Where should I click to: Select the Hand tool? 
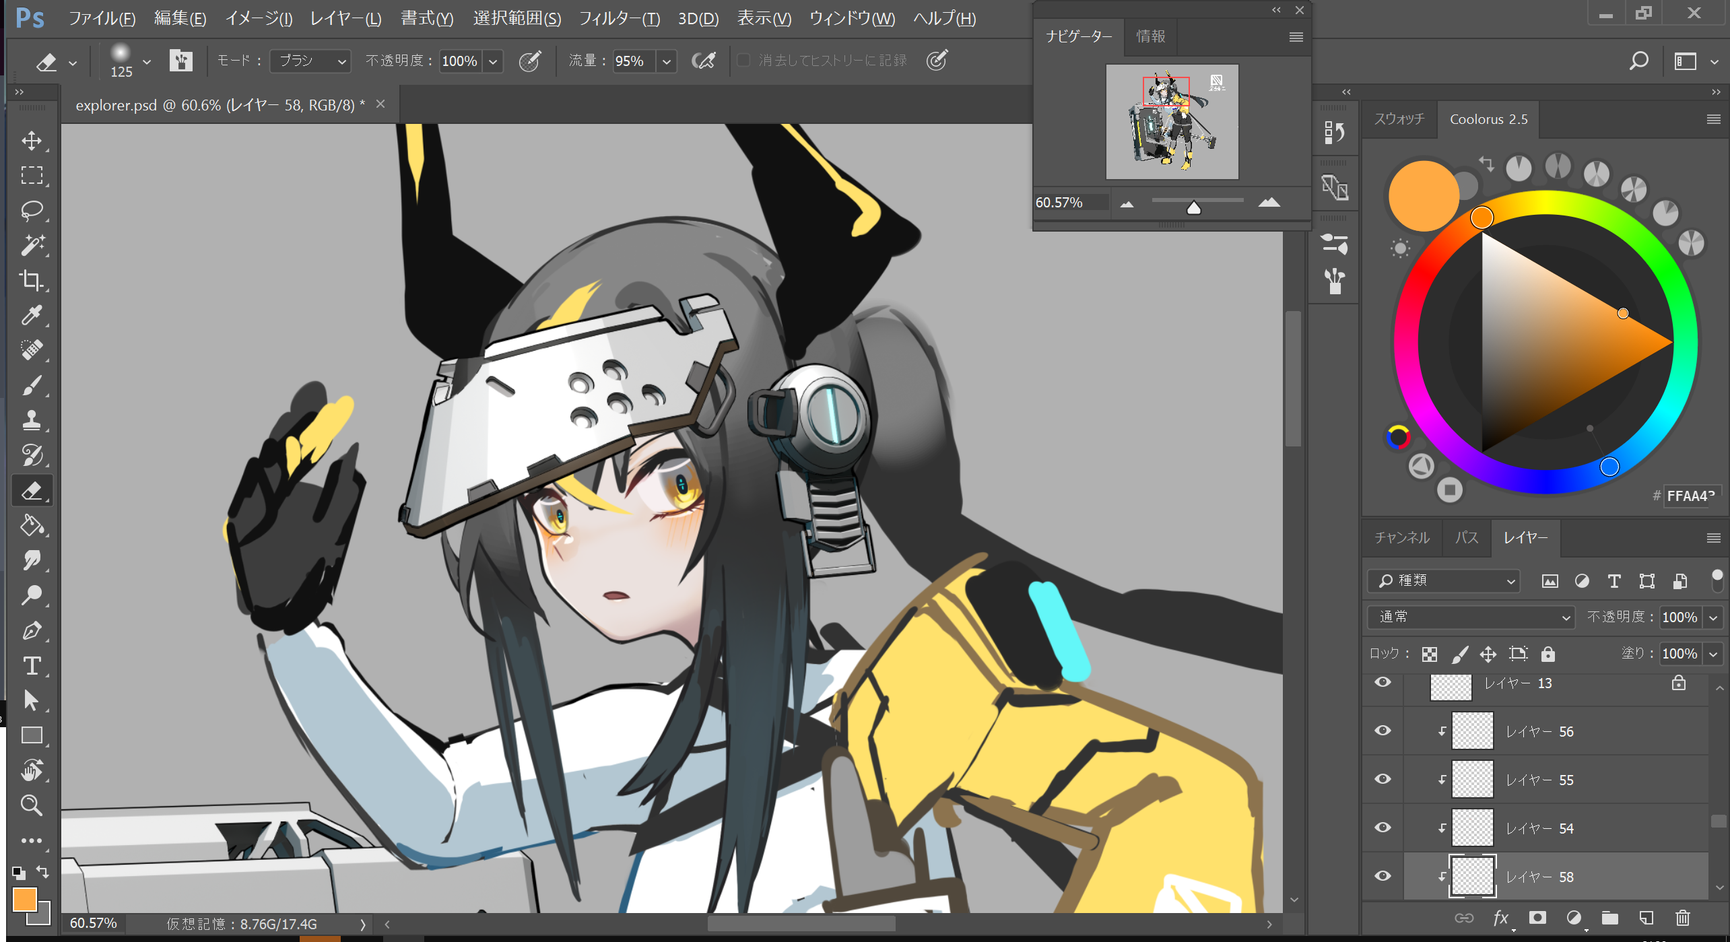click(x=32, y=771)
